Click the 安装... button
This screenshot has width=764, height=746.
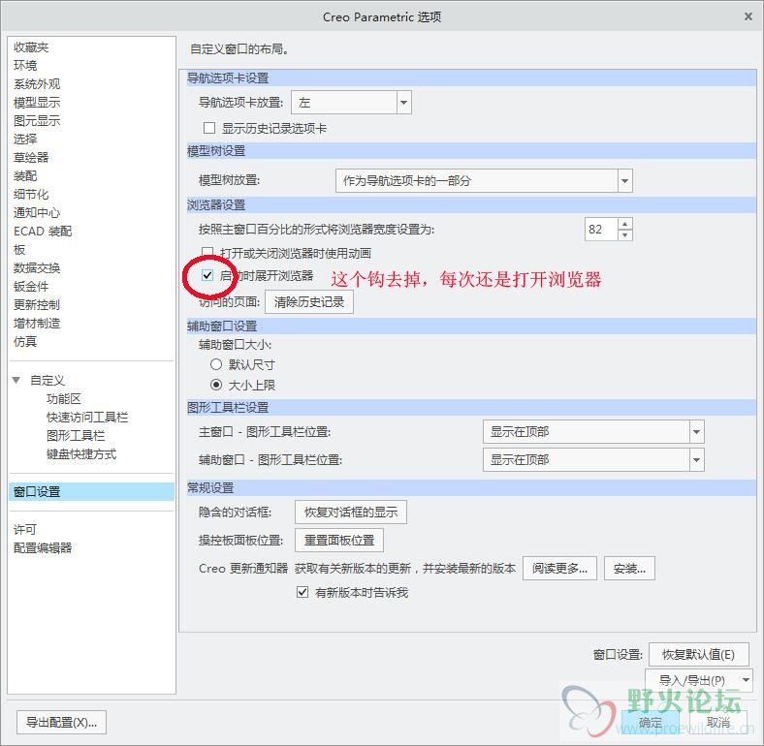coord(629,569)
